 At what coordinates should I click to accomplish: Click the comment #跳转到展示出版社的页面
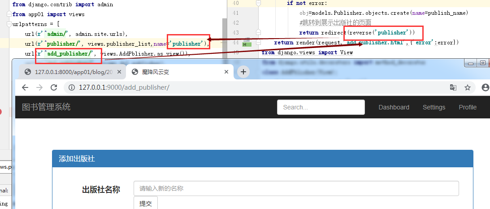pos(335,22)
